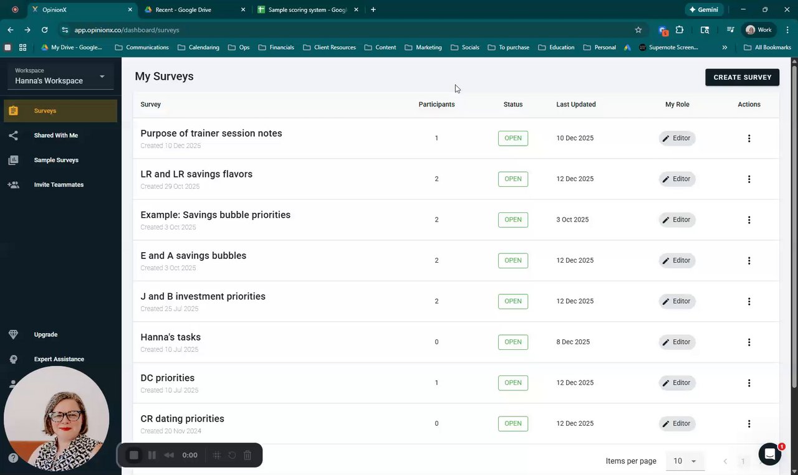
Task: Delete recording with the trash icon
Action: point(248,455)
